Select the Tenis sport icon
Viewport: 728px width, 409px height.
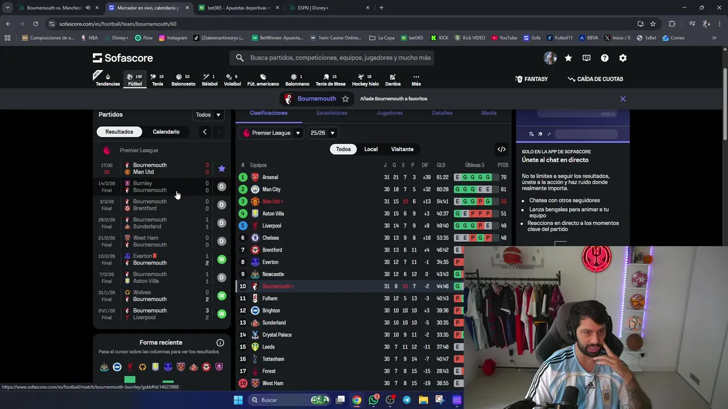(x=158, y=80)
